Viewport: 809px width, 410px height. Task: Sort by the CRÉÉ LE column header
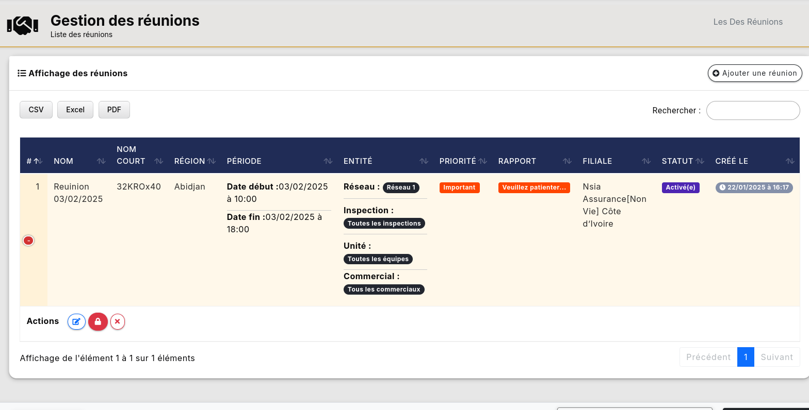732,161
